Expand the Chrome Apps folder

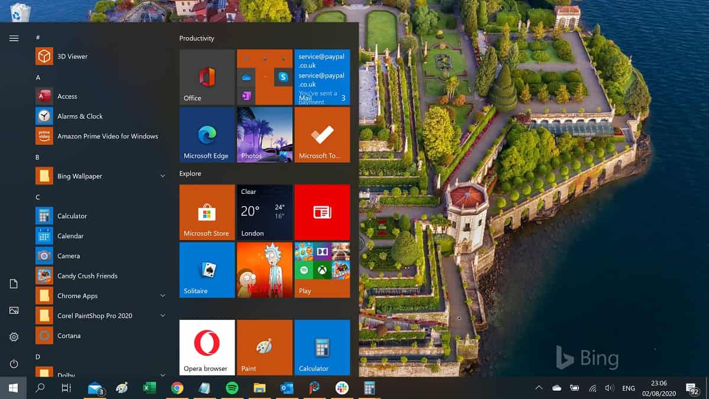pos(162,296)
